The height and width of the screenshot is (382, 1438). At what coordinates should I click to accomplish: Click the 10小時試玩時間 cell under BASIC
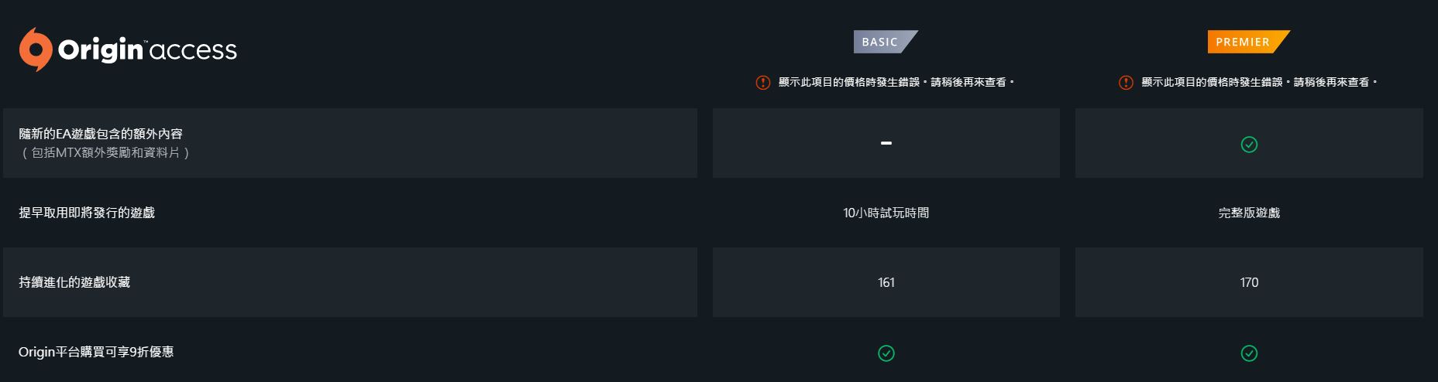(886, 213)
